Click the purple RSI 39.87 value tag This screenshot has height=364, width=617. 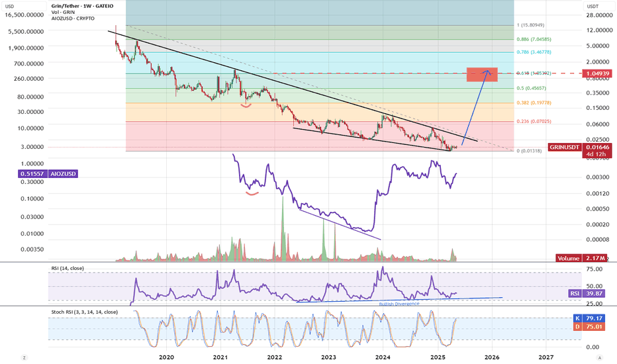click(x=587, y=294)
